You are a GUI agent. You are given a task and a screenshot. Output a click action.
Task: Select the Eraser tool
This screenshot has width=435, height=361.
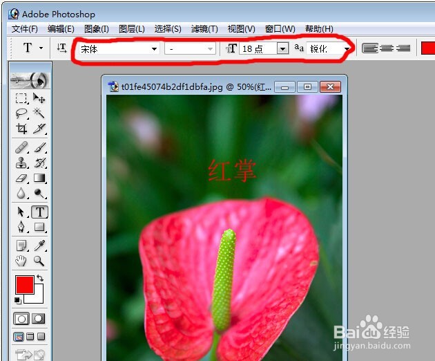coord(21,178)
